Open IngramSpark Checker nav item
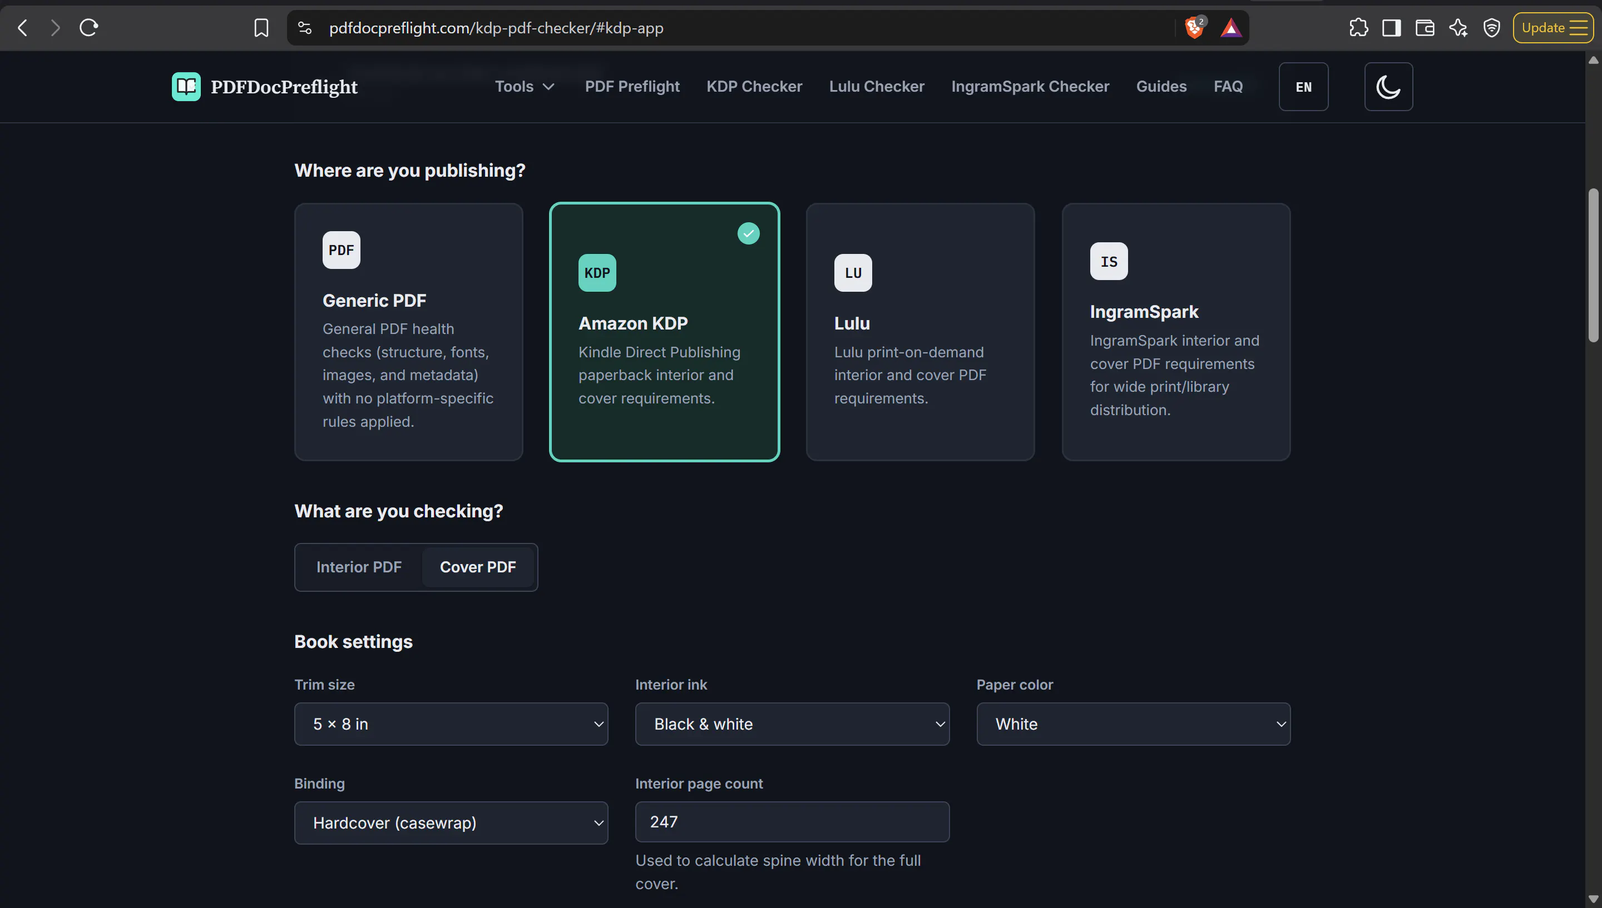 tap(1030, 87)
